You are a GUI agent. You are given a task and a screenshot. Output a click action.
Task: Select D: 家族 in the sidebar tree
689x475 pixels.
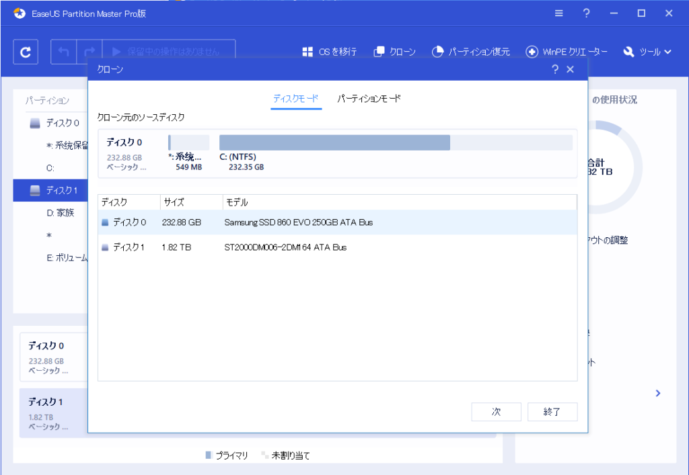(60, 213)
